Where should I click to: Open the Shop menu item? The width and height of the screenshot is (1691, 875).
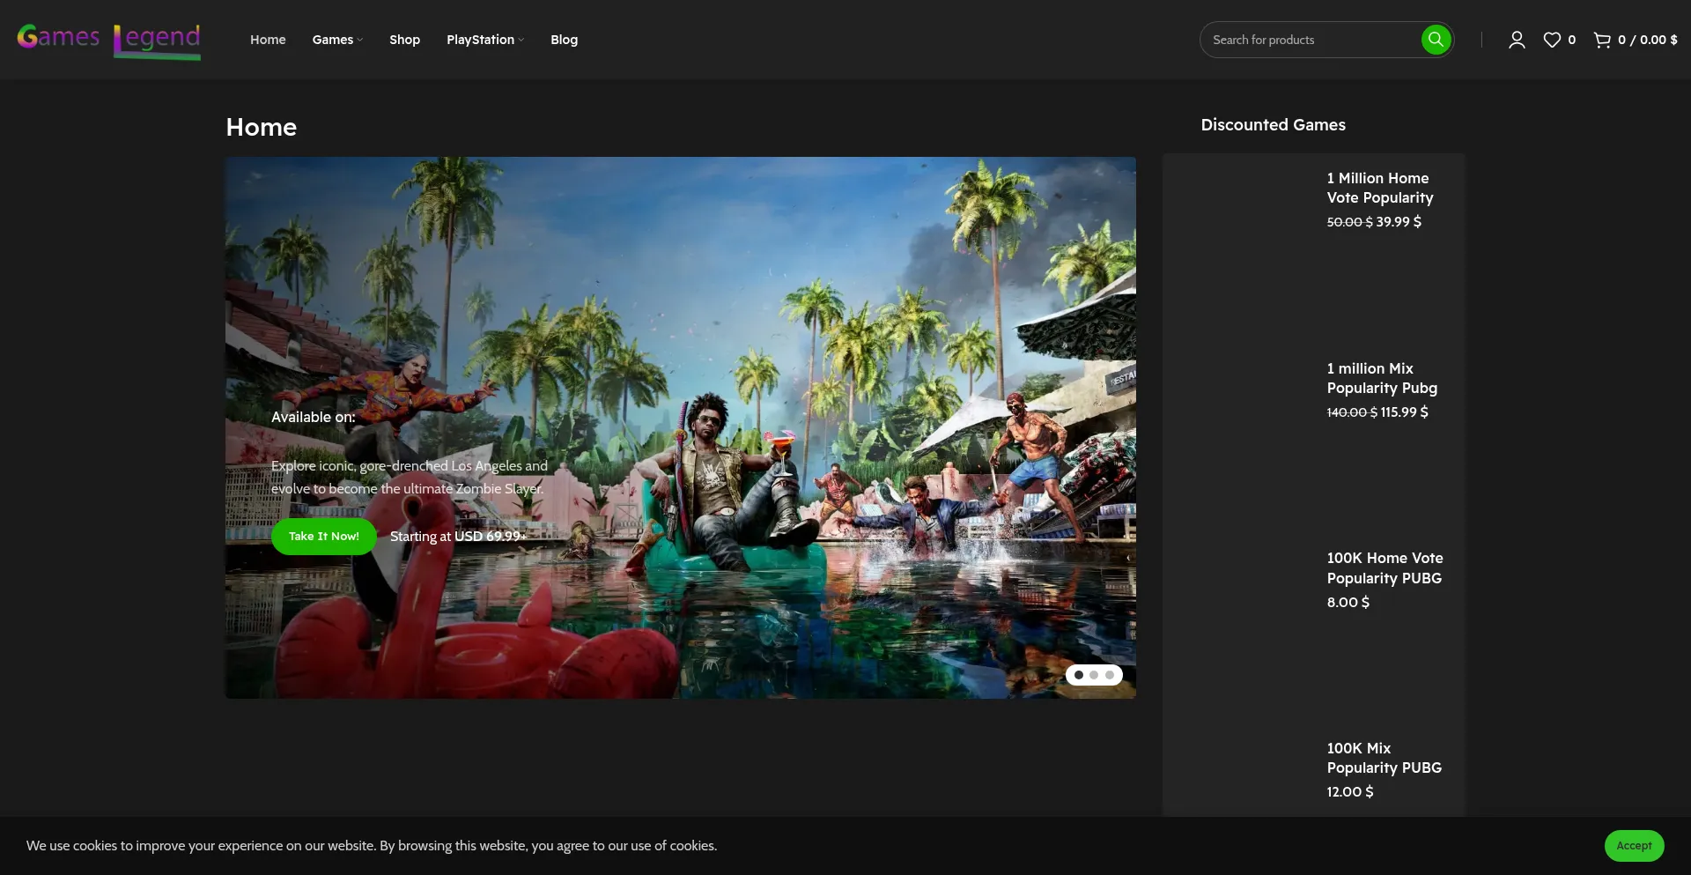point(405,40)
